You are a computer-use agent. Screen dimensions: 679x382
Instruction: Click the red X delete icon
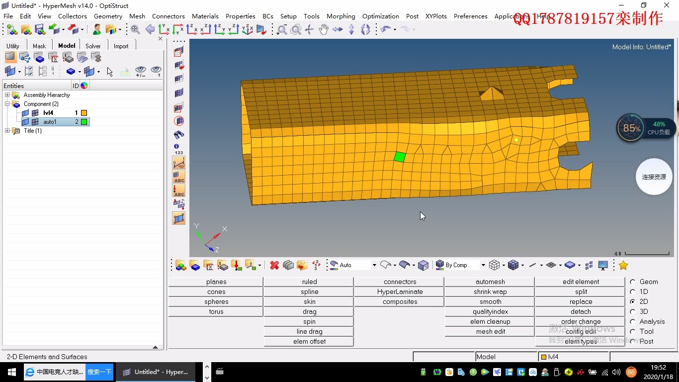[x=274, y=266]
